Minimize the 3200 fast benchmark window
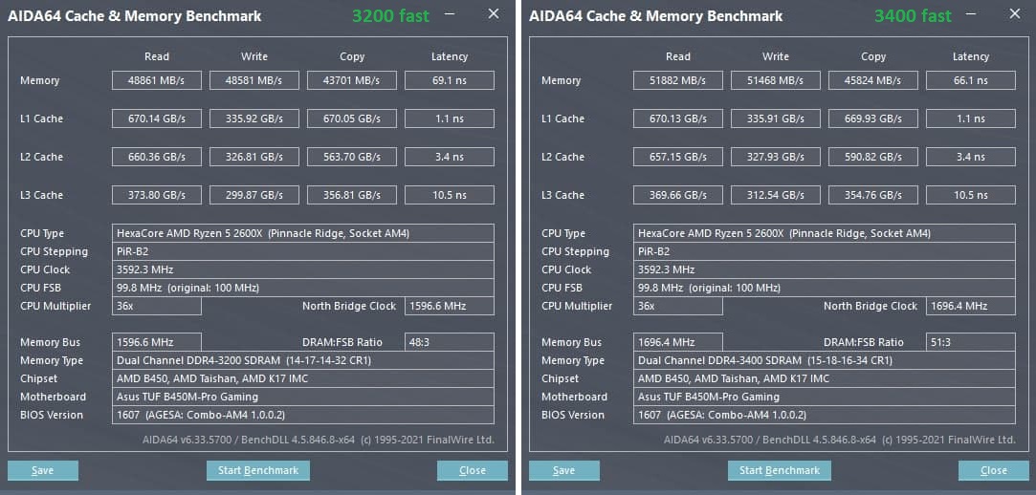Viewport: 1036px width, 495px height. (x=450, y=14)
